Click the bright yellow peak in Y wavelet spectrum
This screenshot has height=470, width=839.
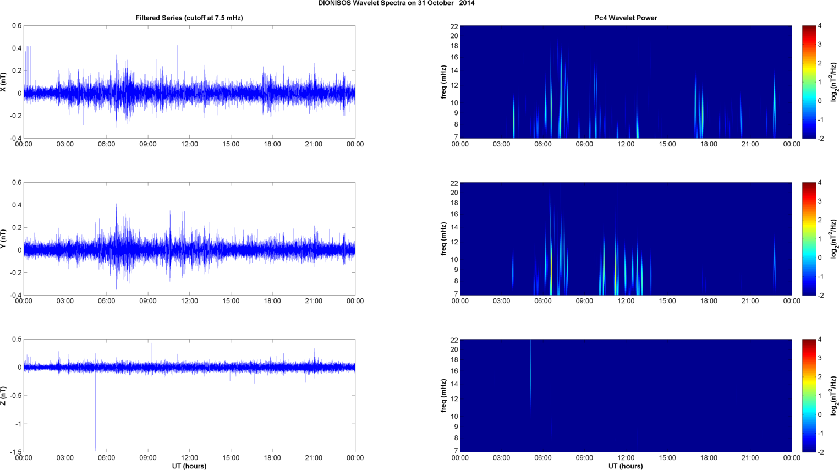point(551,264)
